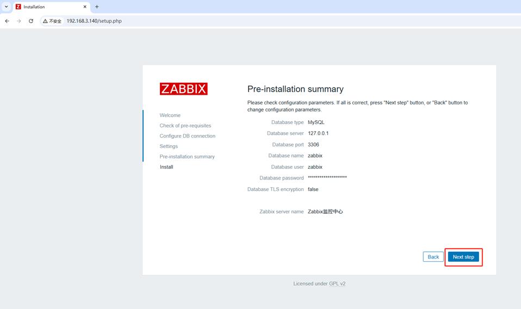This screenshot has height=309, width=521.
Task: Click the 3306 database port value
Action: (313, 145)
